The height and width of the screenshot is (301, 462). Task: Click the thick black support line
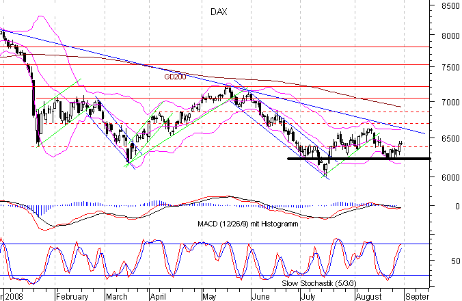pyautogui.click(x=359, y=159)
